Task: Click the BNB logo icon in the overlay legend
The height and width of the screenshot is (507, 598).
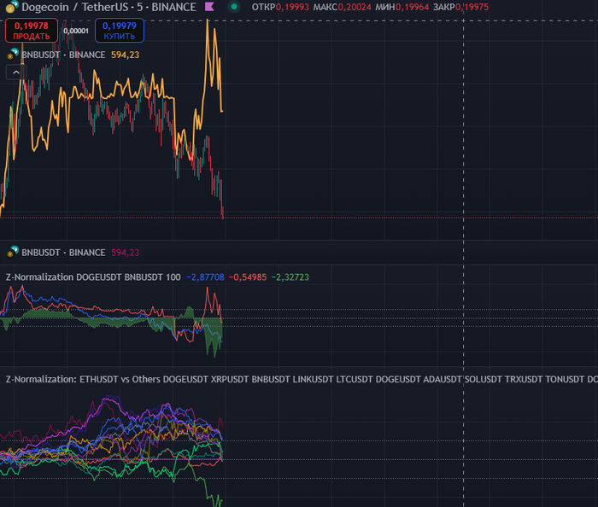Action: pos(13,54)
